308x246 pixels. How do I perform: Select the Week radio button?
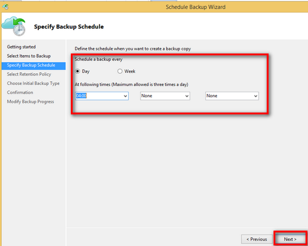(x=120, y=71)
